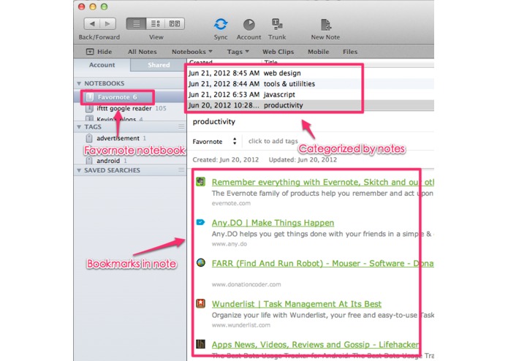Change notebook with Favornote stepper arrows
The image size is (508, 361).
235,141
